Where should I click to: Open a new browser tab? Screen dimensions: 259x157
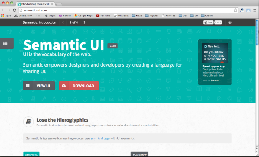click(x=59, y=4)
